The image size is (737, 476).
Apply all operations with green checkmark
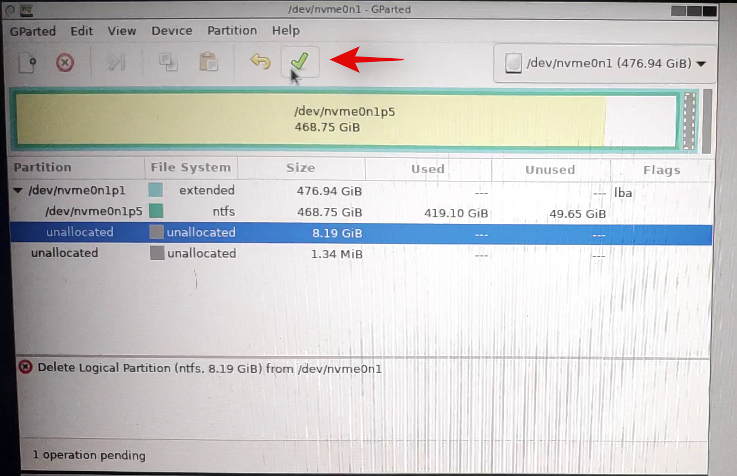point(300,61)
